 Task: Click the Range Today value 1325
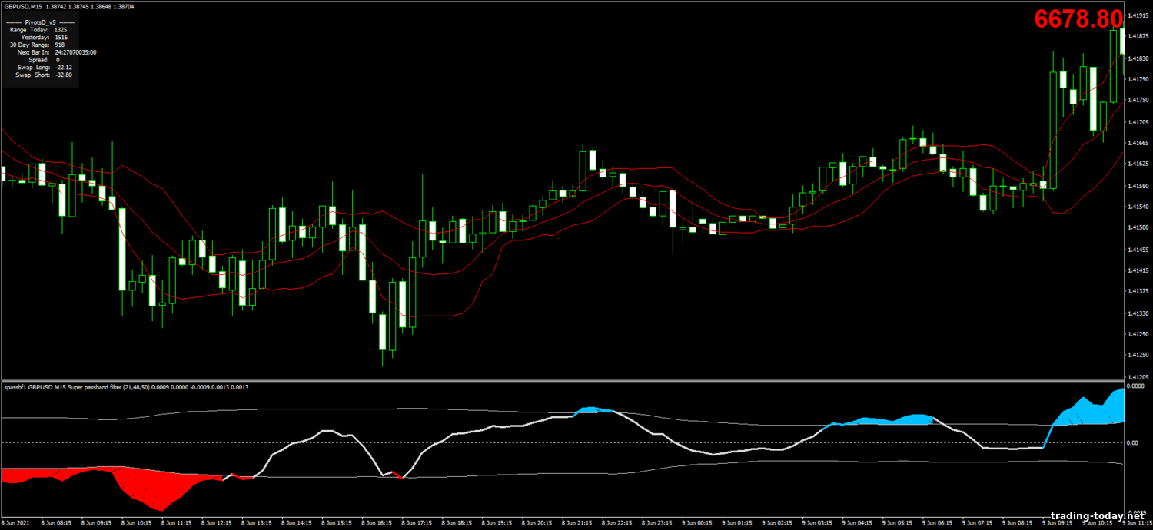[x=61, y=30]
